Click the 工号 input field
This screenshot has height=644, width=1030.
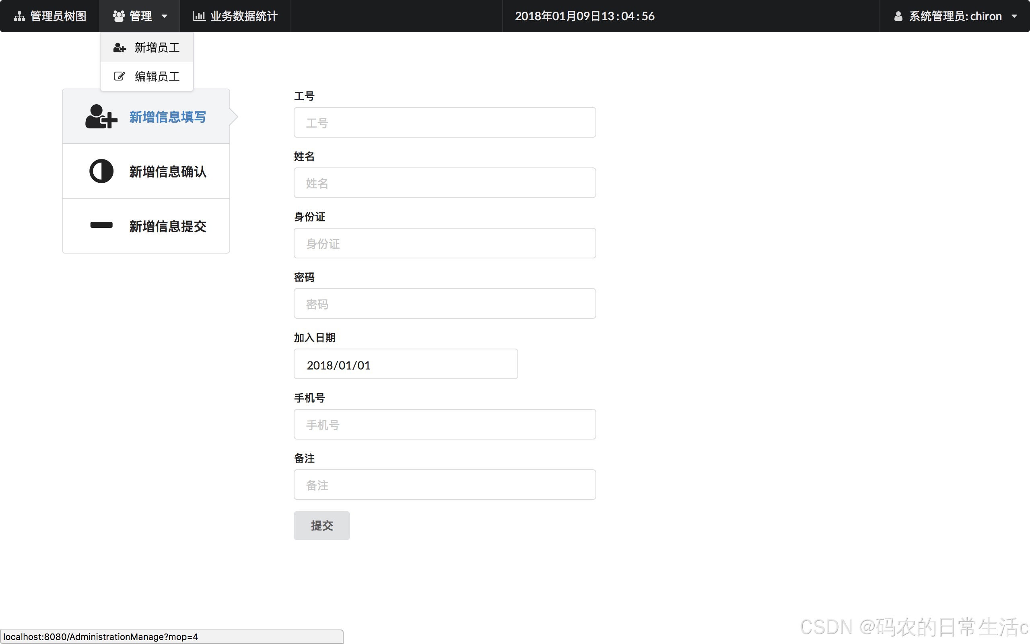444,122
